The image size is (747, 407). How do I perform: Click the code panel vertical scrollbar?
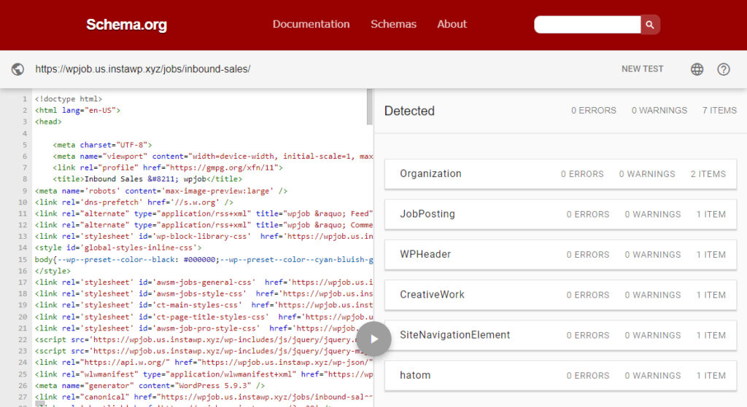[370, 106]
